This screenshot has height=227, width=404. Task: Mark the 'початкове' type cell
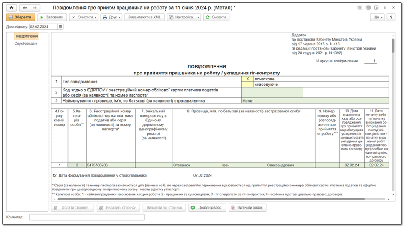tap(247, 79)
